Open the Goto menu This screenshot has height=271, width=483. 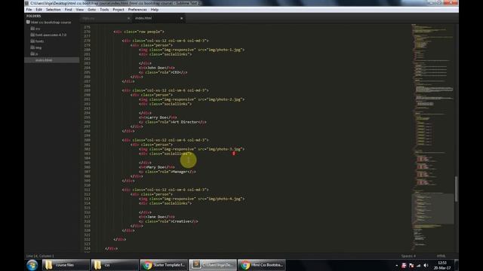[91, 10]
